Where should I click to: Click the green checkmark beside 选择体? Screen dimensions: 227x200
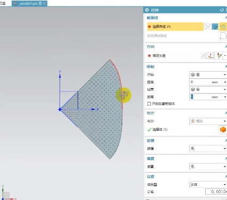click(149, 129)
